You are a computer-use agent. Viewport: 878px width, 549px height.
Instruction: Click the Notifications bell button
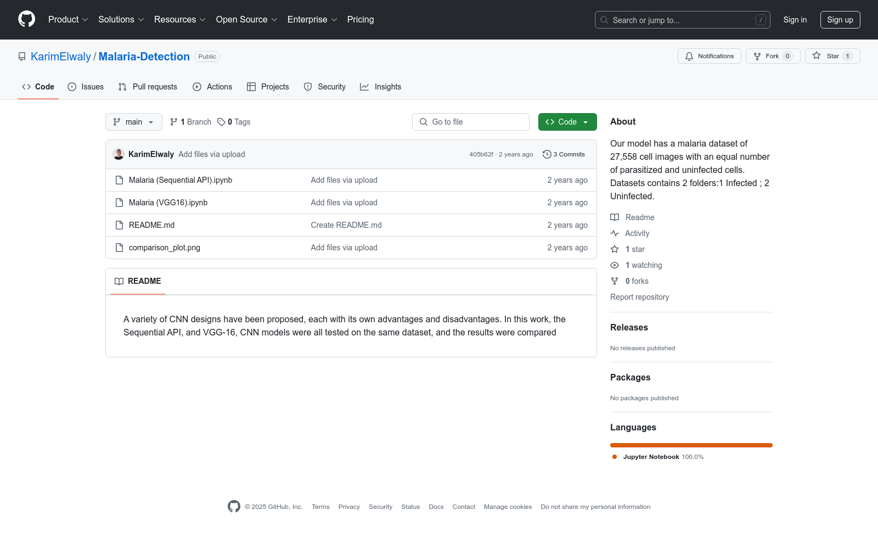coord(710,56)
